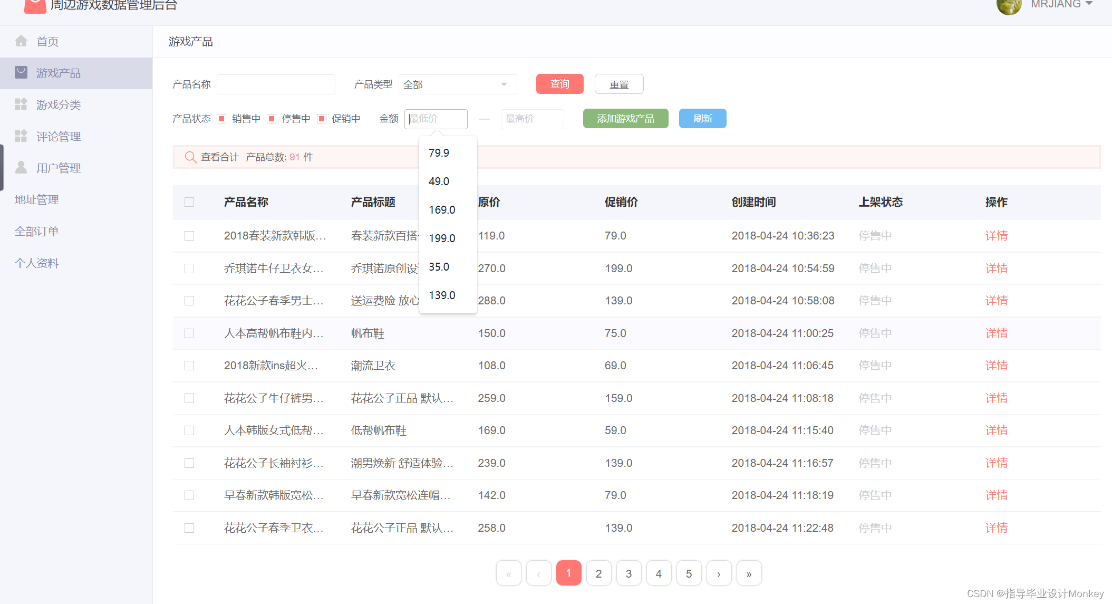Choose 169.0 from the price suggestion list
The width and height of the screenshot is (1112, 604).
448,210
